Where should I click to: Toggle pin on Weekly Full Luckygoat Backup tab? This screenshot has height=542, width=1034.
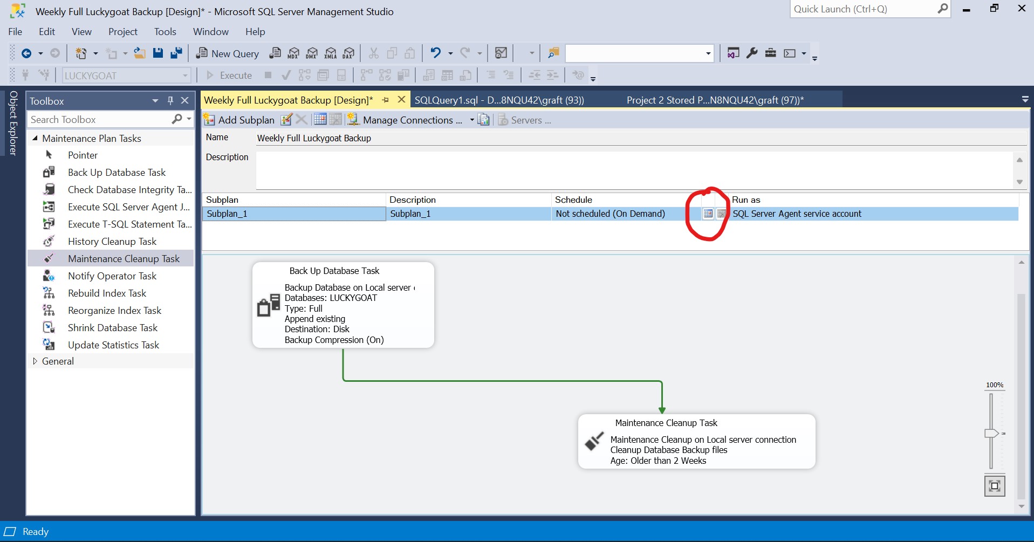tap(386, 100)
